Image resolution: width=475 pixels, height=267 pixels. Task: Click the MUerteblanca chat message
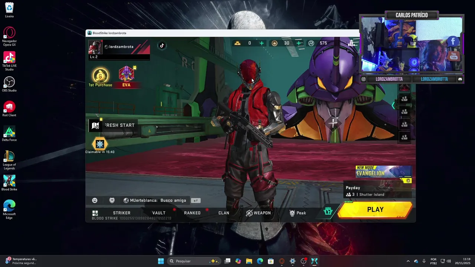click(155, 200)
